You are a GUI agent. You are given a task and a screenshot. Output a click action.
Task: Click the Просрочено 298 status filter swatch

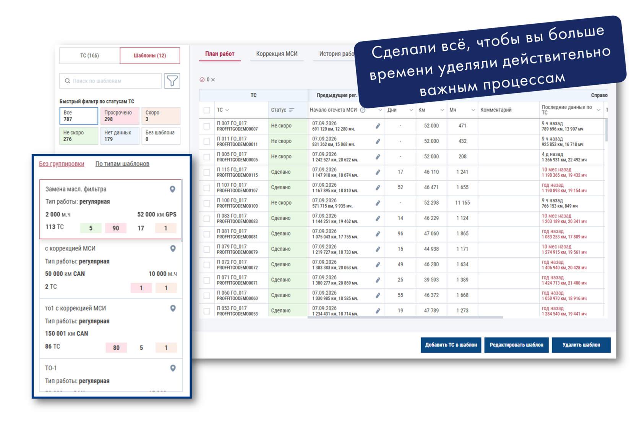119,116
